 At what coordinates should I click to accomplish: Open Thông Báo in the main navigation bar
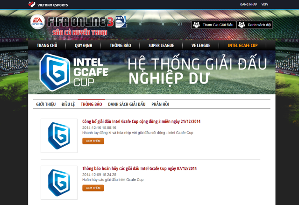(121, 46)
